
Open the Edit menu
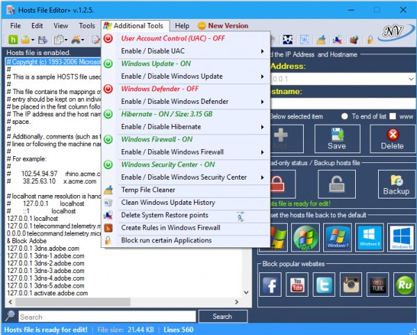(x=37, y=26)
